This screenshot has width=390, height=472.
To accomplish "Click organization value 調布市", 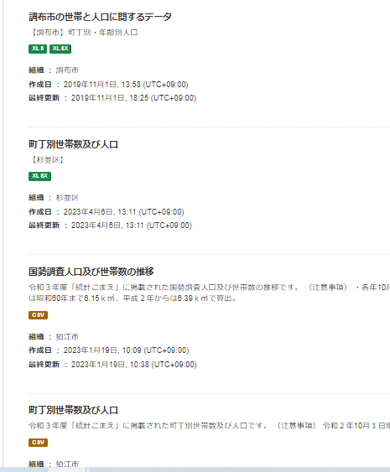I will pyautogui.click(x=67, y=70).
